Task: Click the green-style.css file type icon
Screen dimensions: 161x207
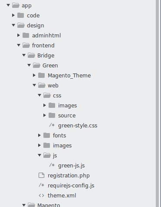Action: click(52, 125)
